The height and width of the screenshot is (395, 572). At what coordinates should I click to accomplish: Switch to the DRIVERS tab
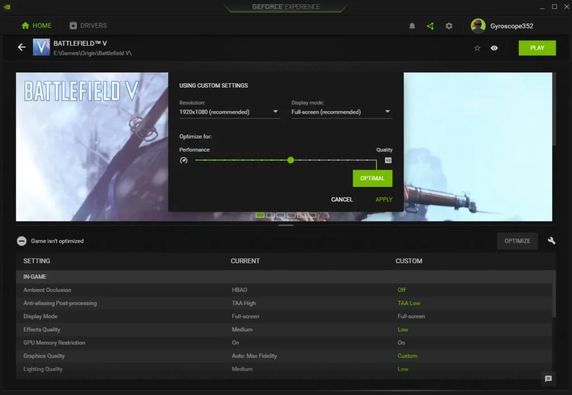pyautogui.click(x=87, y=25)
